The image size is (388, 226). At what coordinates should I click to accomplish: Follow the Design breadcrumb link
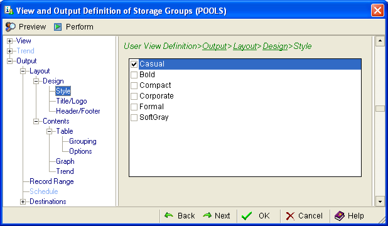click(275, 46)
